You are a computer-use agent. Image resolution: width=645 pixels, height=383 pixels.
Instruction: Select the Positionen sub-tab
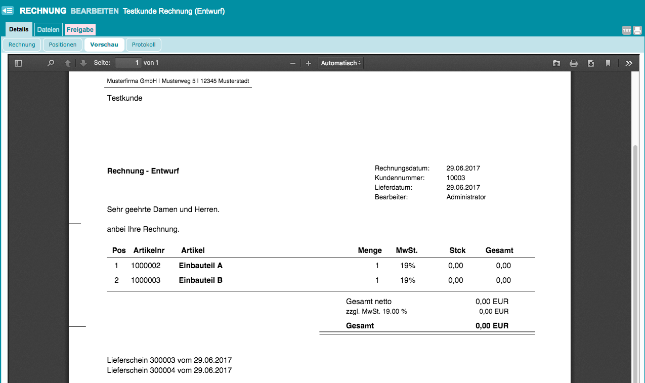(x=63, y=45)
